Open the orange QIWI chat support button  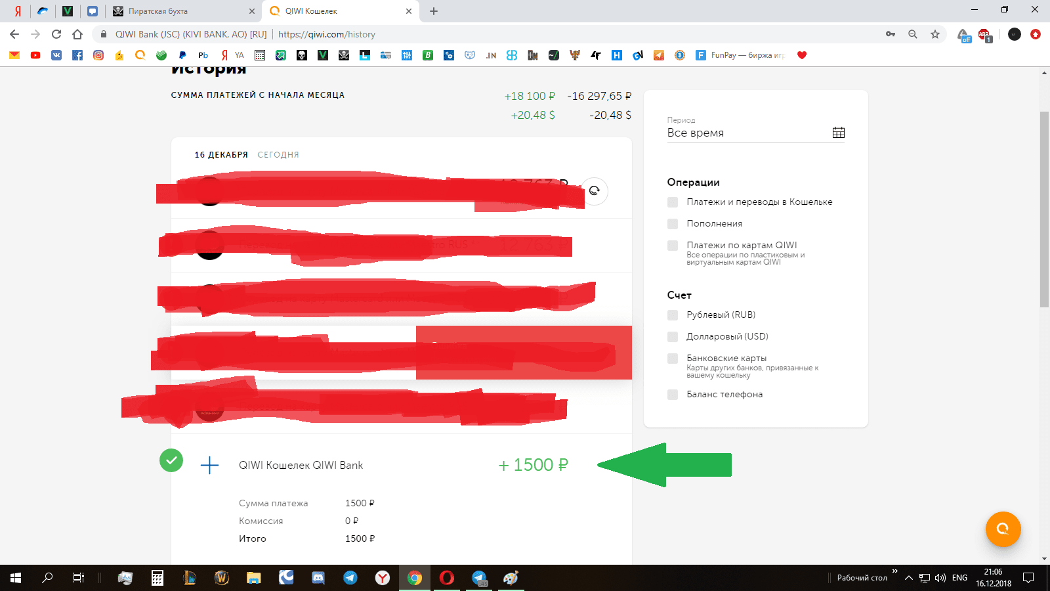click(1002, 529)
